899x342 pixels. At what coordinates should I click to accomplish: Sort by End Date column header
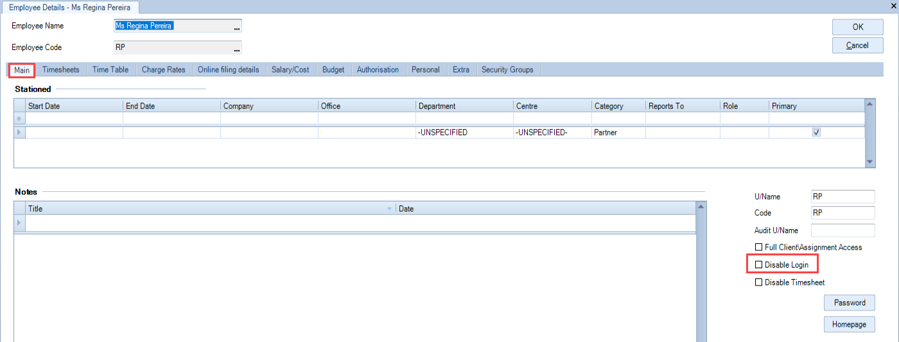[171, 106]
